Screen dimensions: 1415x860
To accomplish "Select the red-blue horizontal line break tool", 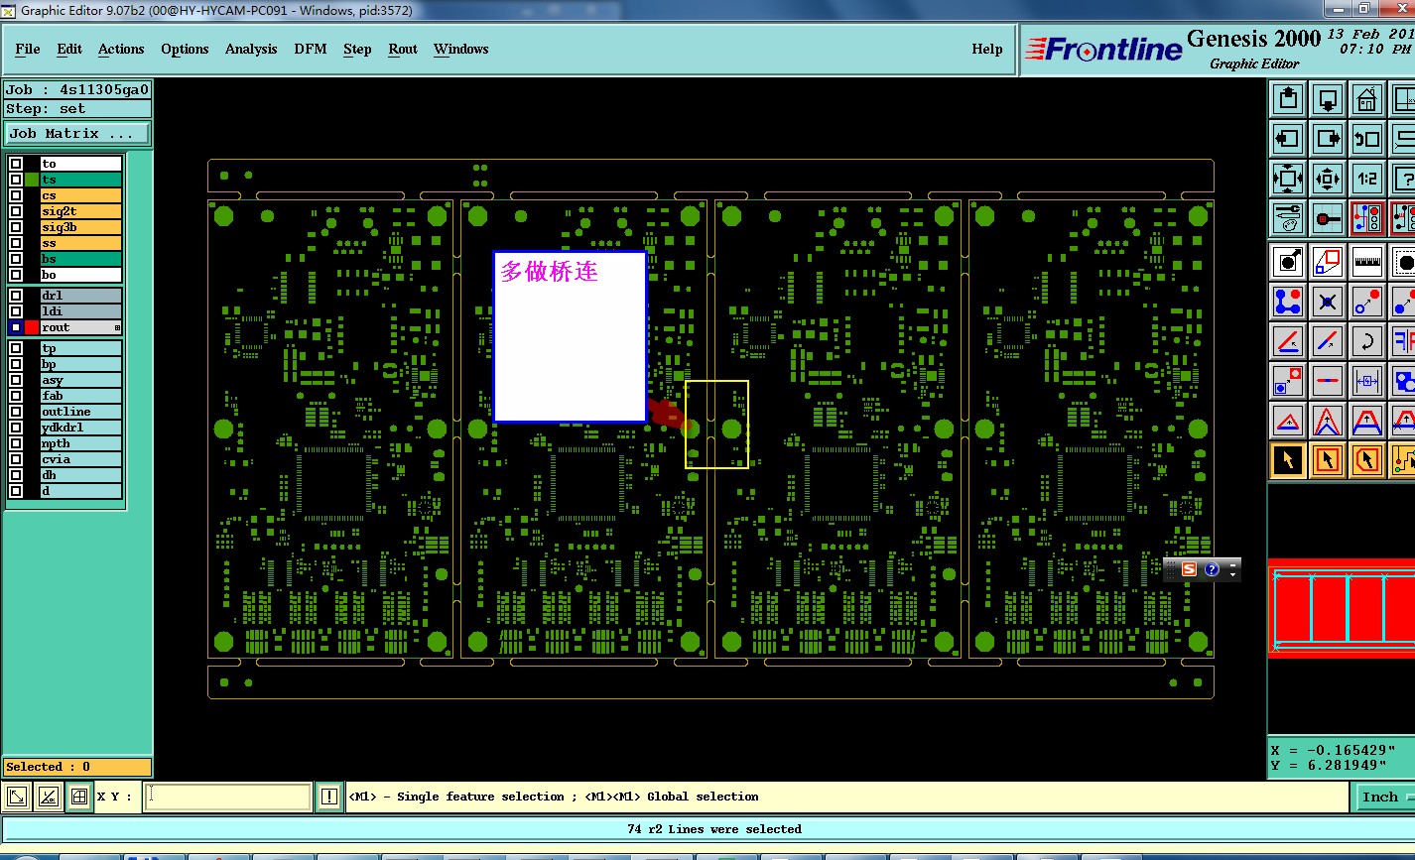I will point(1328,381).
